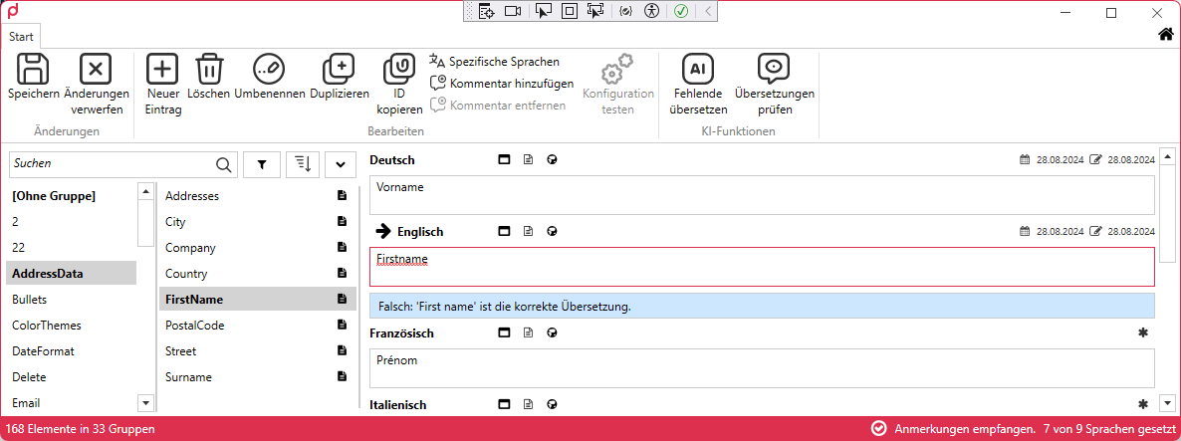Image resolution: width=1181 pixels, height=441 pixels.
Task: Select the Surname entry
Action: point(258,377)
